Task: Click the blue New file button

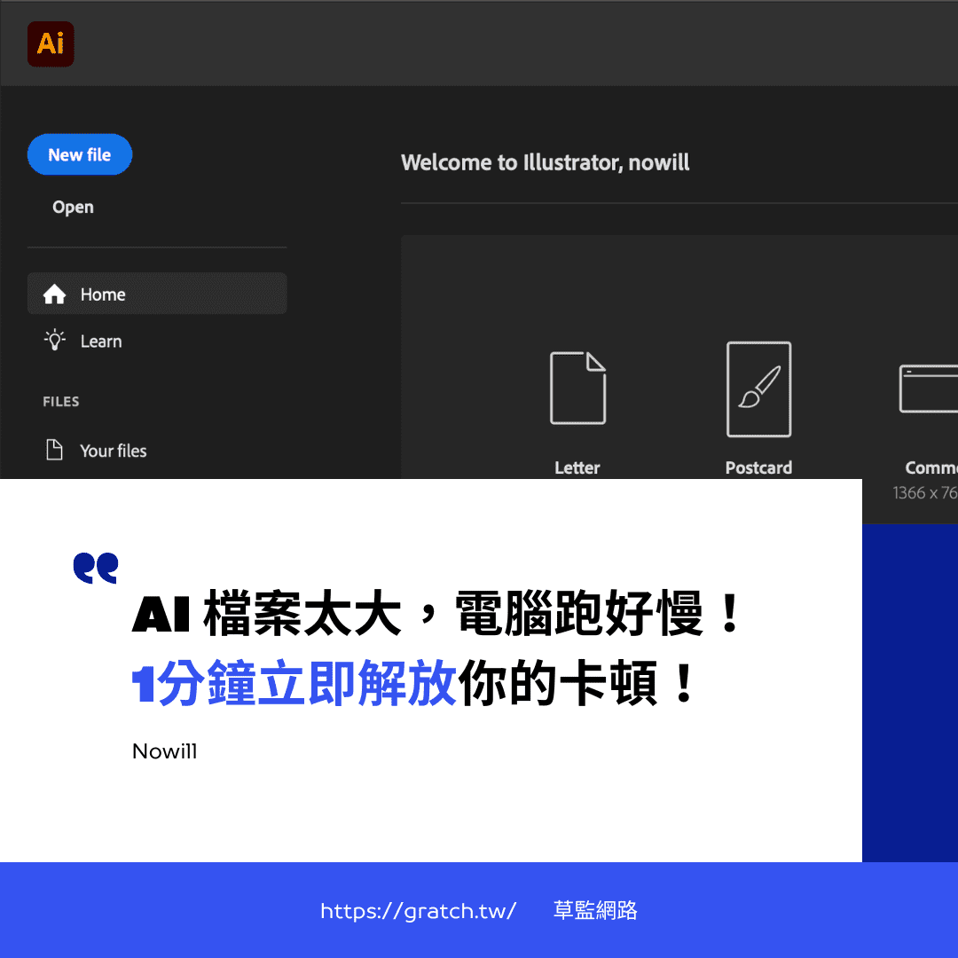Action: 80,155
